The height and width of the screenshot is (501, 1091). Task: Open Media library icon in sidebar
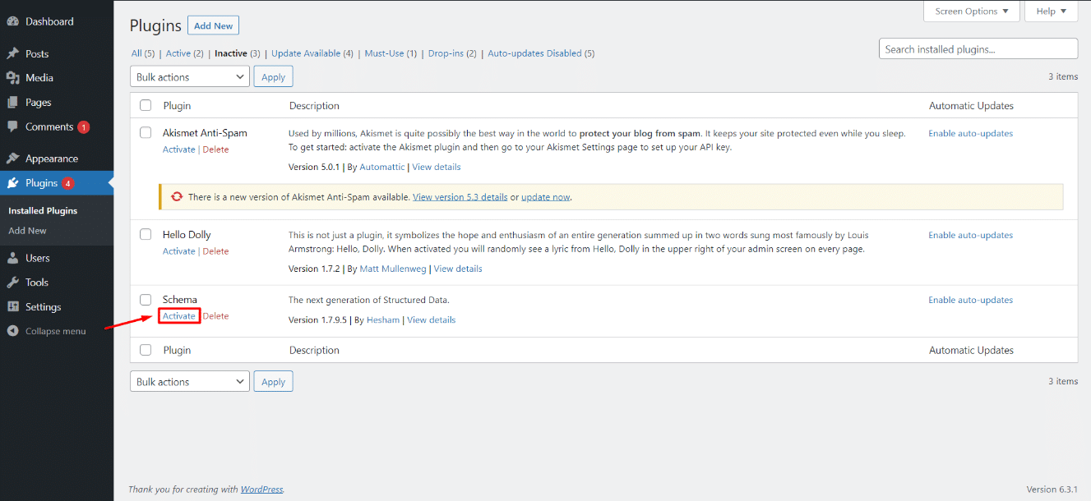pos(13,78)
